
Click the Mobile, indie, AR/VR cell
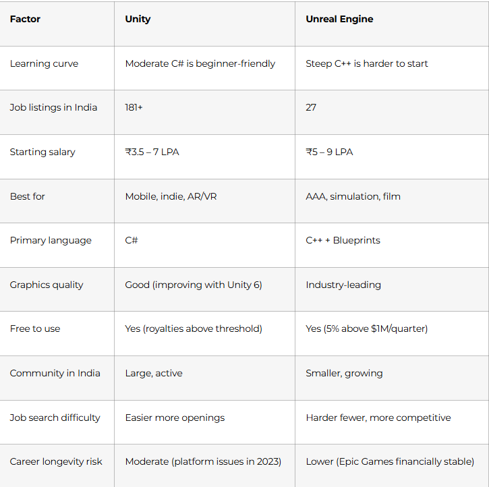tap(171, 196)
